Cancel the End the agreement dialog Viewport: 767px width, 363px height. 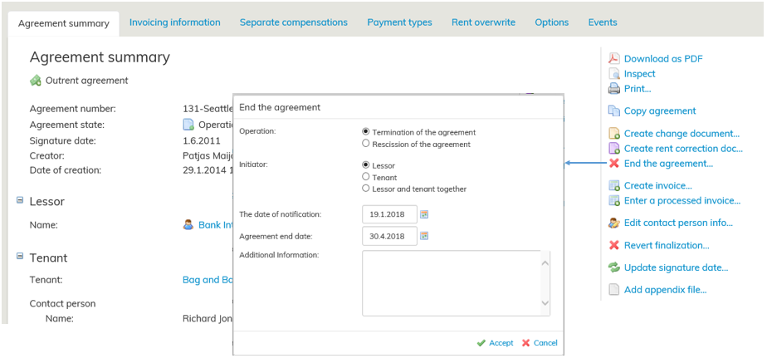[x=540, y=343]
